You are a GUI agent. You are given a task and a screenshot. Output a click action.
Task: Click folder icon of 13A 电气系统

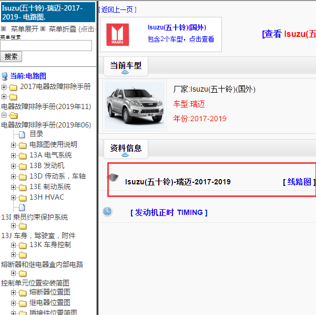pos(23,156)
